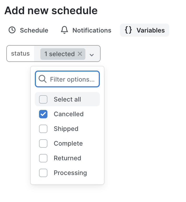Remove selection with the X icon
This screenshot has width=186, height=202.
coord(80,54)
